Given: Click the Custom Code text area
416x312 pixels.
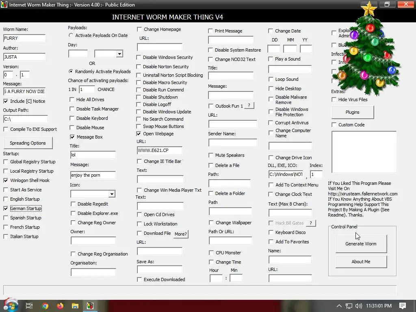Looking at the screenshot, I should click(364, 152).
